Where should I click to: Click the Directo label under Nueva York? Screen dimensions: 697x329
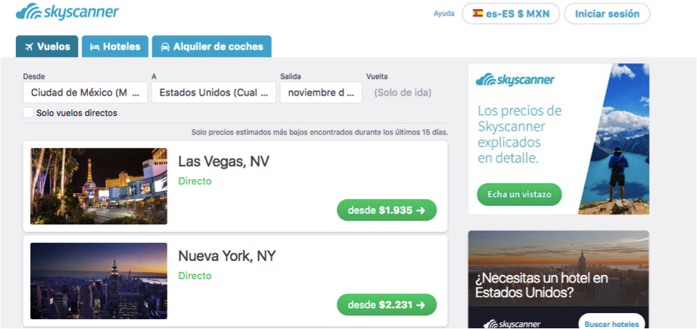195,276
